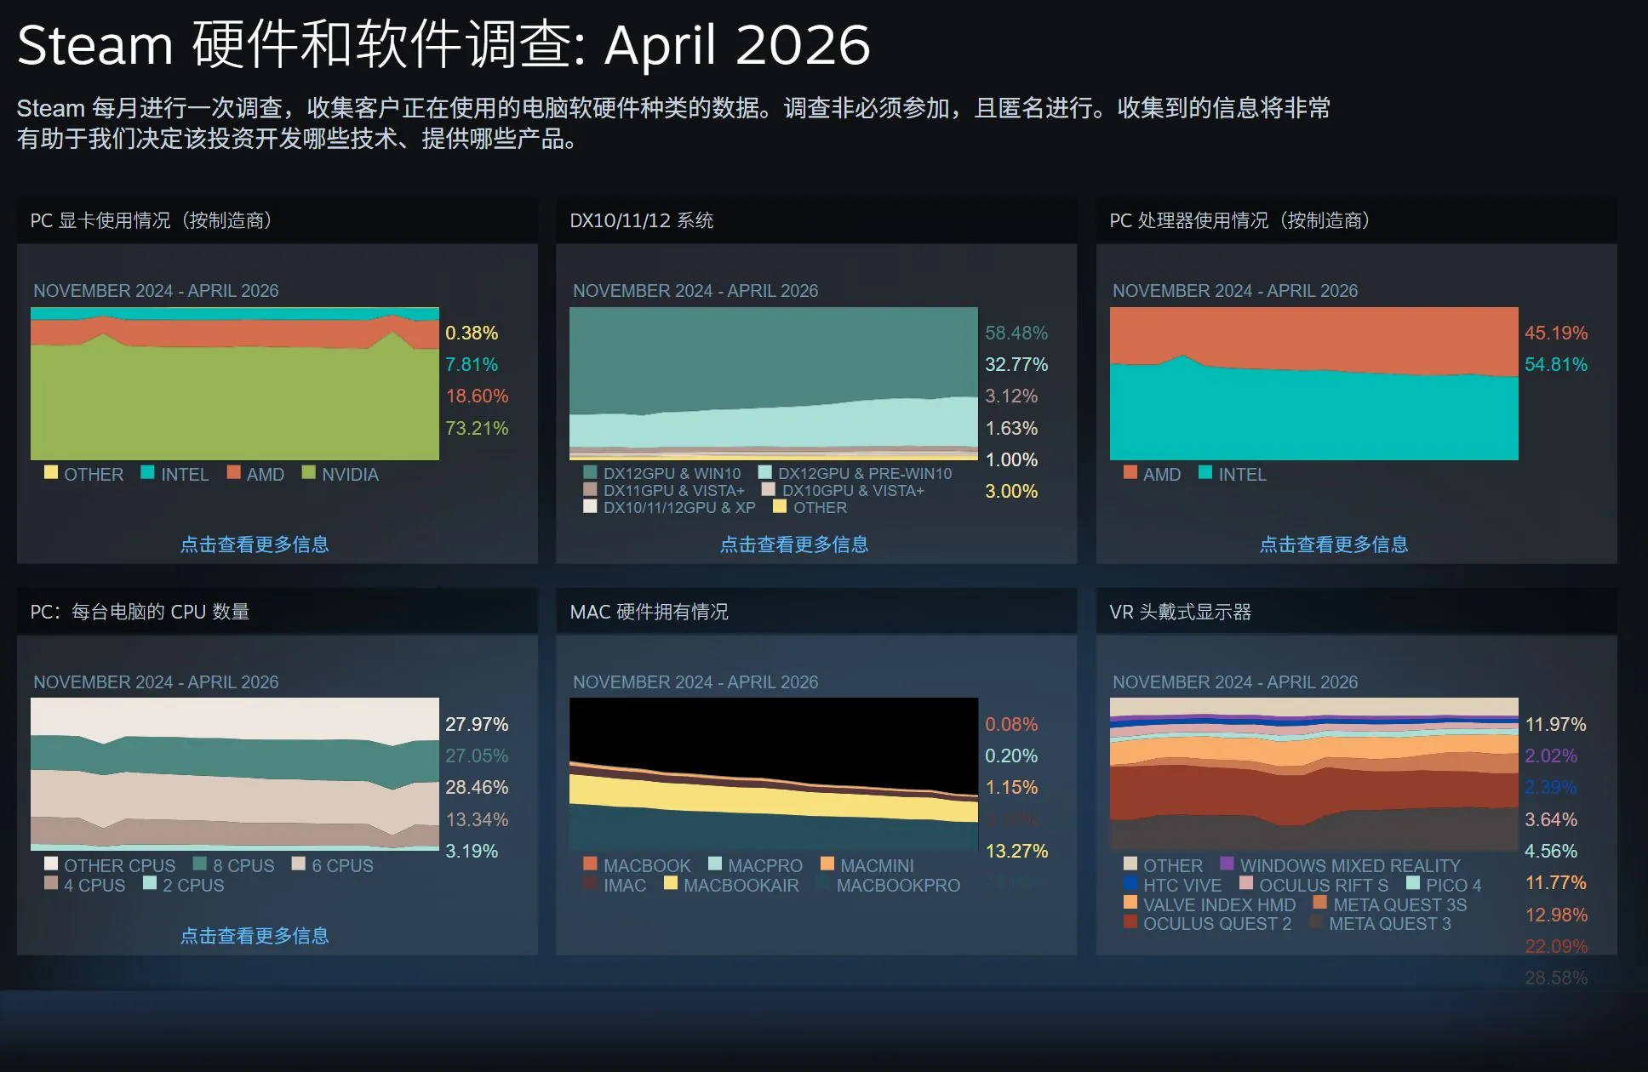Click the MAC hardware area chart
Viewport: 1648px width, 1072px height.
click(x=774, y=774)
